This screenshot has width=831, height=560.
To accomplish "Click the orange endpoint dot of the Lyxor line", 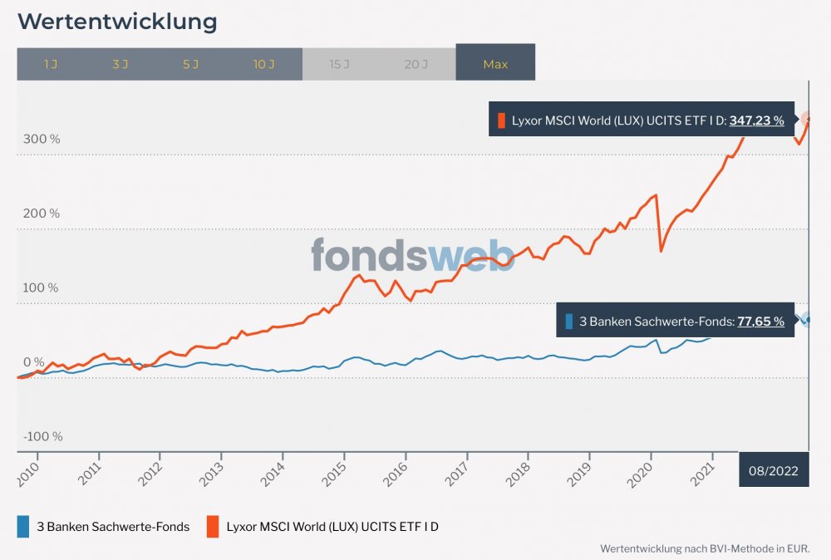I will [809, 120].
